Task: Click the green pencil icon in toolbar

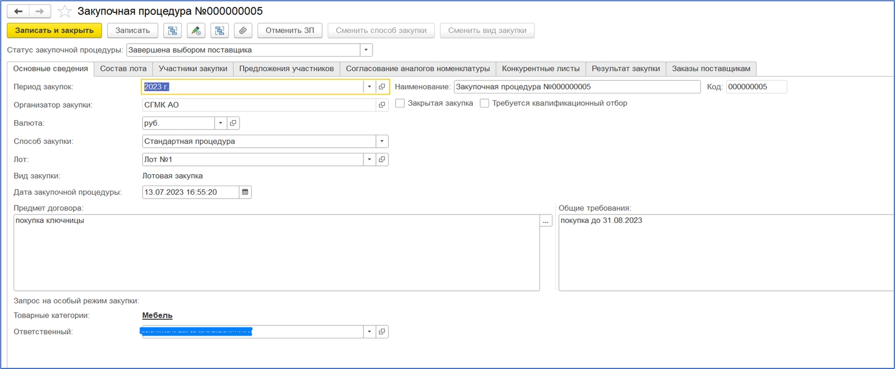Action: pos(196,31)
